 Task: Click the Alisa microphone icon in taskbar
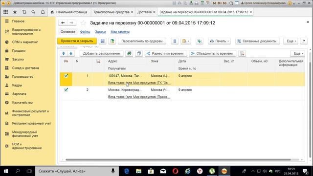(x=113, y=171)
